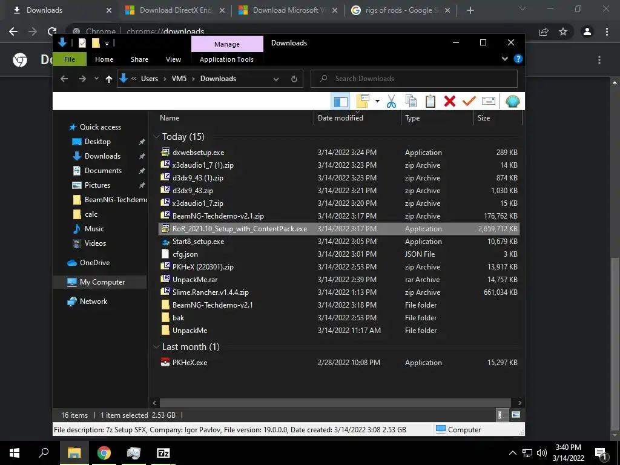Select Network in the navigation pane
The image size is (620, 465).
[93, 302]
